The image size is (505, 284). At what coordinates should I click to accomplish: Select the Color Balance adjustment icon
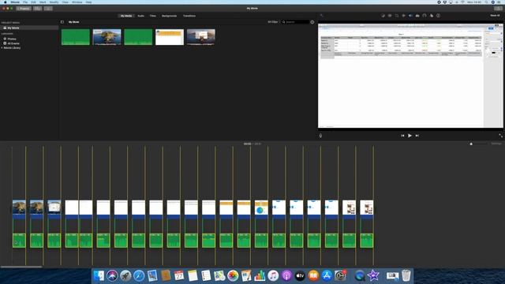tap(383, 16)
